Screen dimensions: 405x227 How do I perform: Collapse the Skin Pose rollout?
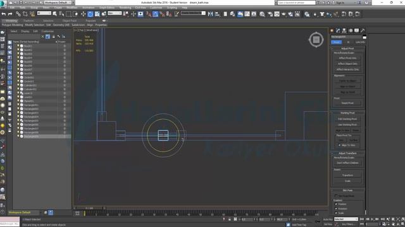click(347, 190)
